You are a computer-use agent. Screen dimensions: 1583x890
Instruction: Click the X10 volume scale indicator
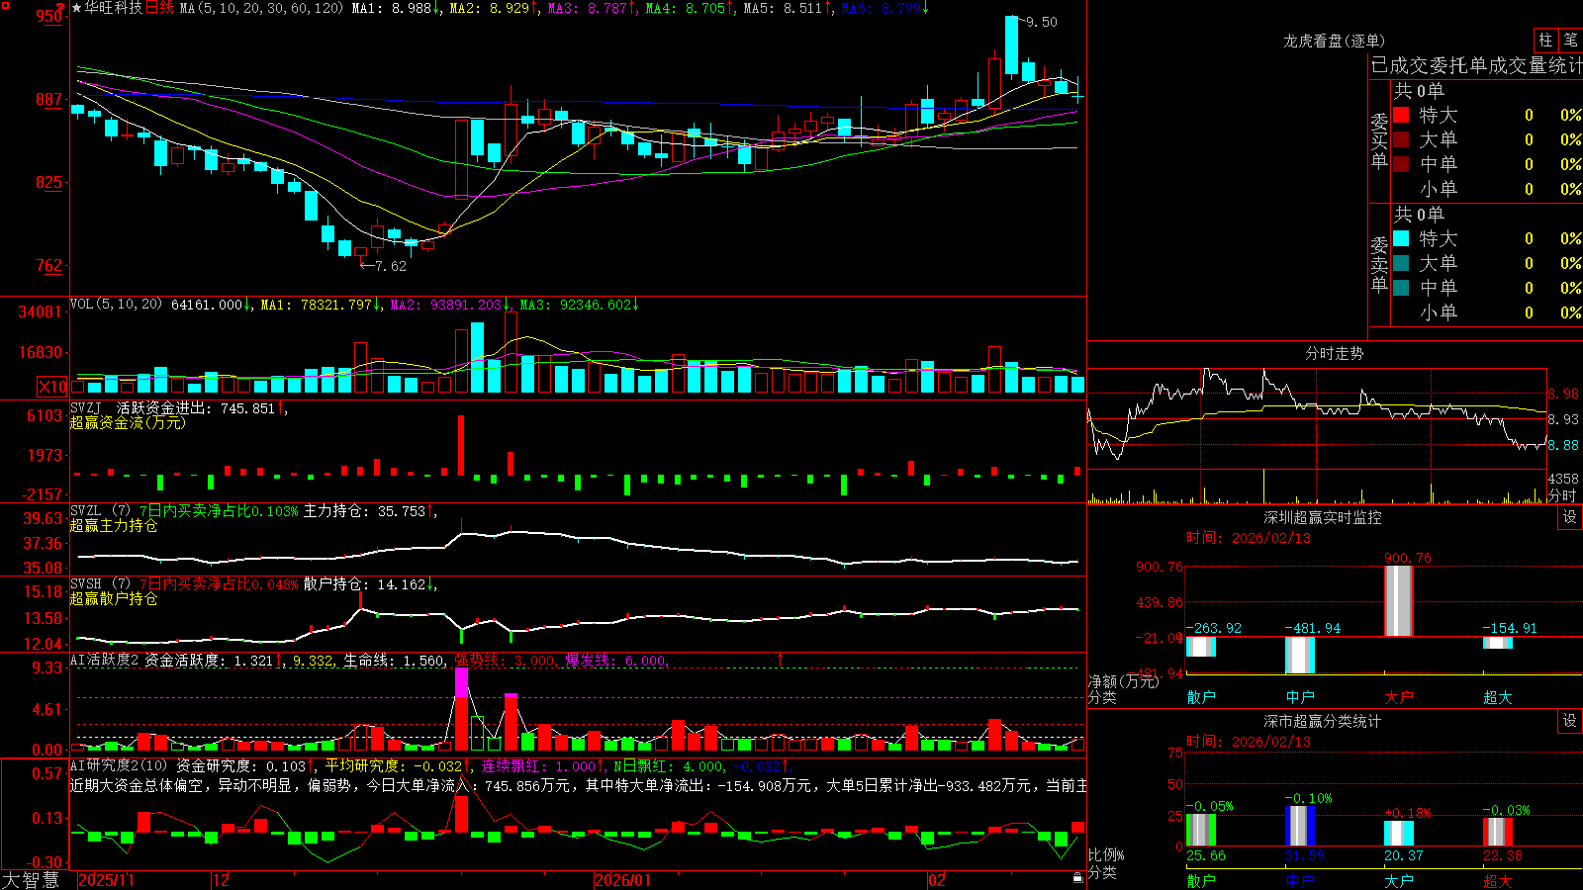[52, 387]
